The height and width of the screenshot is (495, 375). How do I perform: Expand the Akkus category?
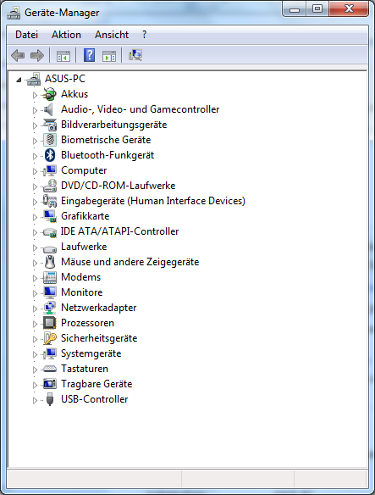point(35,95)
